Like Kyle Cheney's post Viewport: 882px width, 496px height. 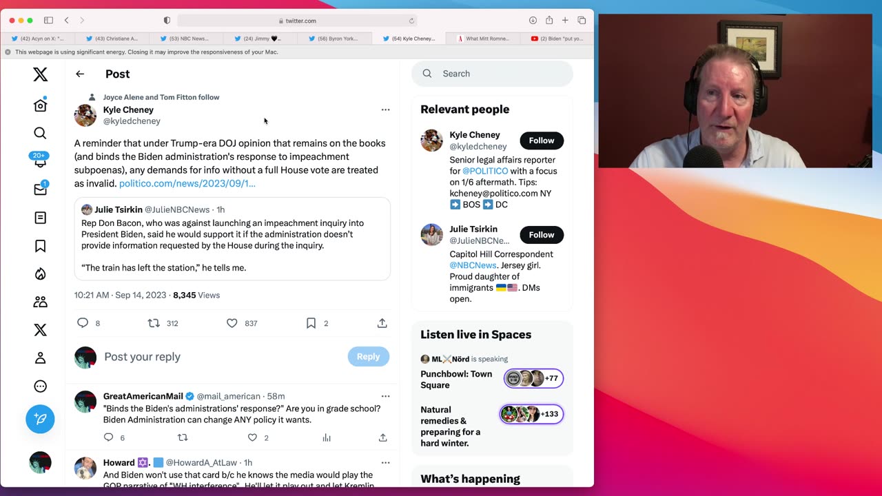pos(232,323)
